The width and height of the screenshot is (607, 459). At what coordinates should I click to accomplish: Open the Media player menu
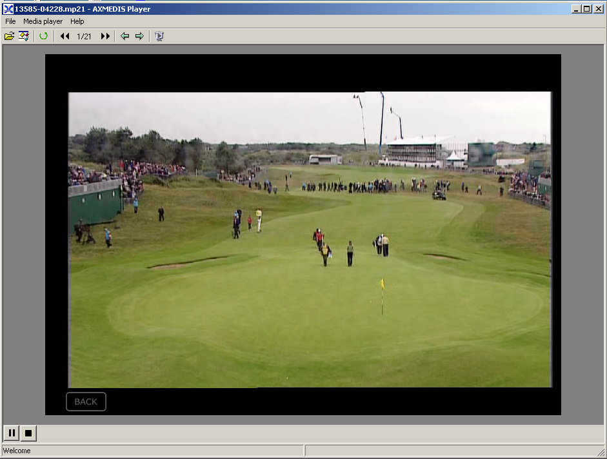[x=43, y=21]
